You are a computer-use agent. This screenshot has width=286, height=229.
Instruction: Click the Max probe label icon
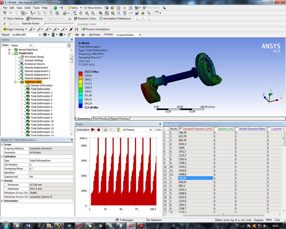[77, 34]
